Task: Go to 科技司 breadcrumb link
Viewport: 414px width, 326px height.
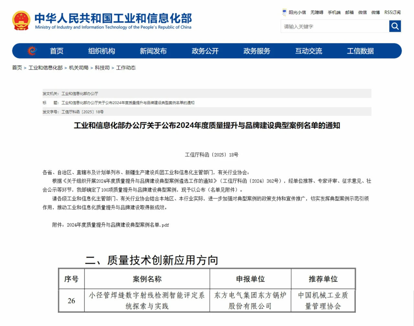Action: point(102,68)
